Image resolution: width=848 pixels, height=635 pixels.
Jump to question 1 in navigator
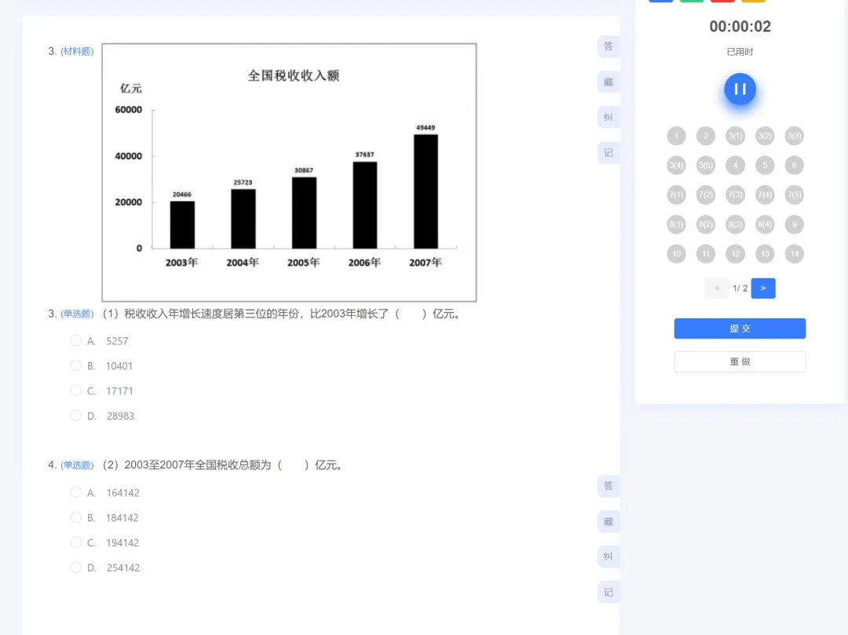tap(676, 136)
